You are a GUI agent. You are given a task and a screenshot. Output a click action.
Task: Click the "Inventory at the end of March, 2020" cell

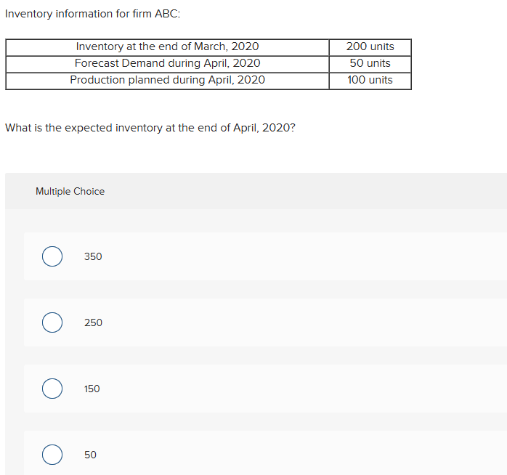tap(167, 46)
